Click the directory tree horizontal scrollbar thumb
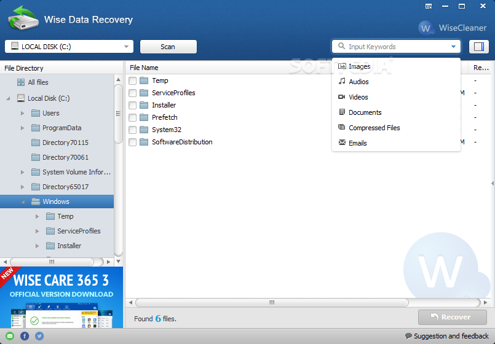Screen dimensions: 495x344 tap(52, 262)
